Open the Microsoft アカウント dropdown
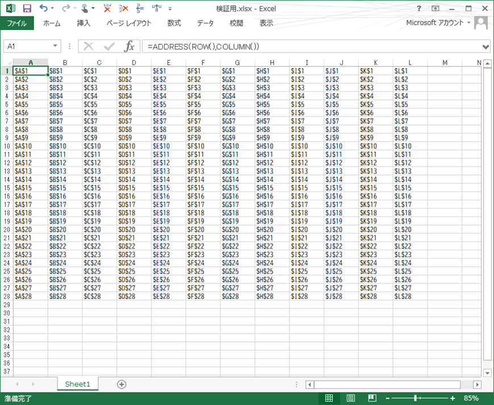Viewport: 494px width, 405px height. pyautogui.click(x=438, y=23)
